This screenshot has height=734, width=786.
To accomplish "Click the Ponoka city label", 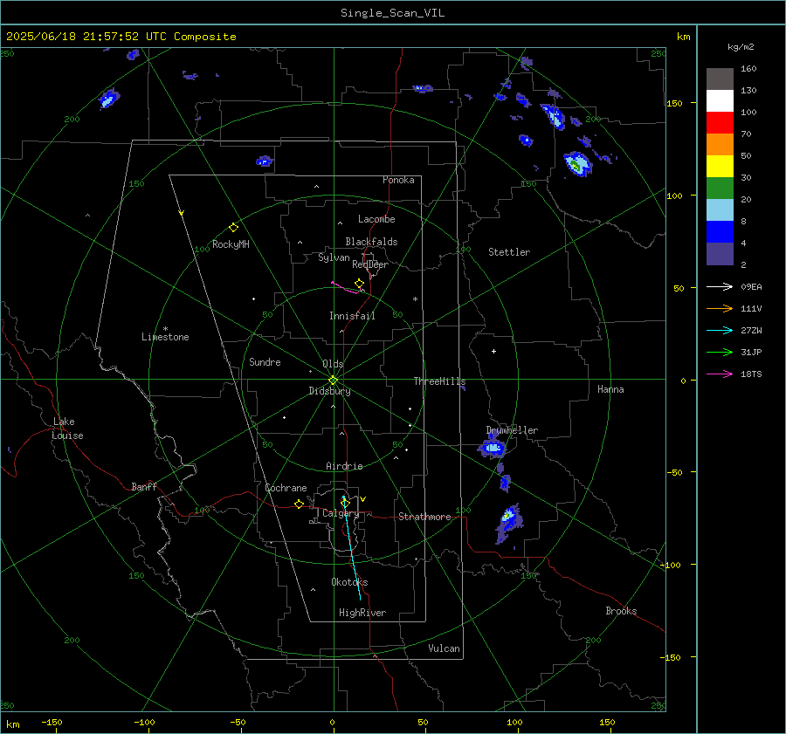I will click(398, 180).
